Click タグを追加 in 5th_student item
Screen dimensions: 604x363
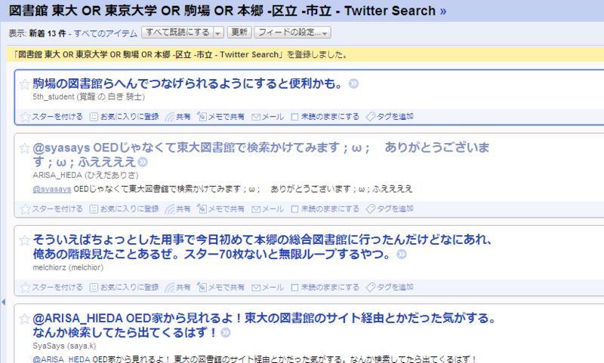(x=390, y=117)
